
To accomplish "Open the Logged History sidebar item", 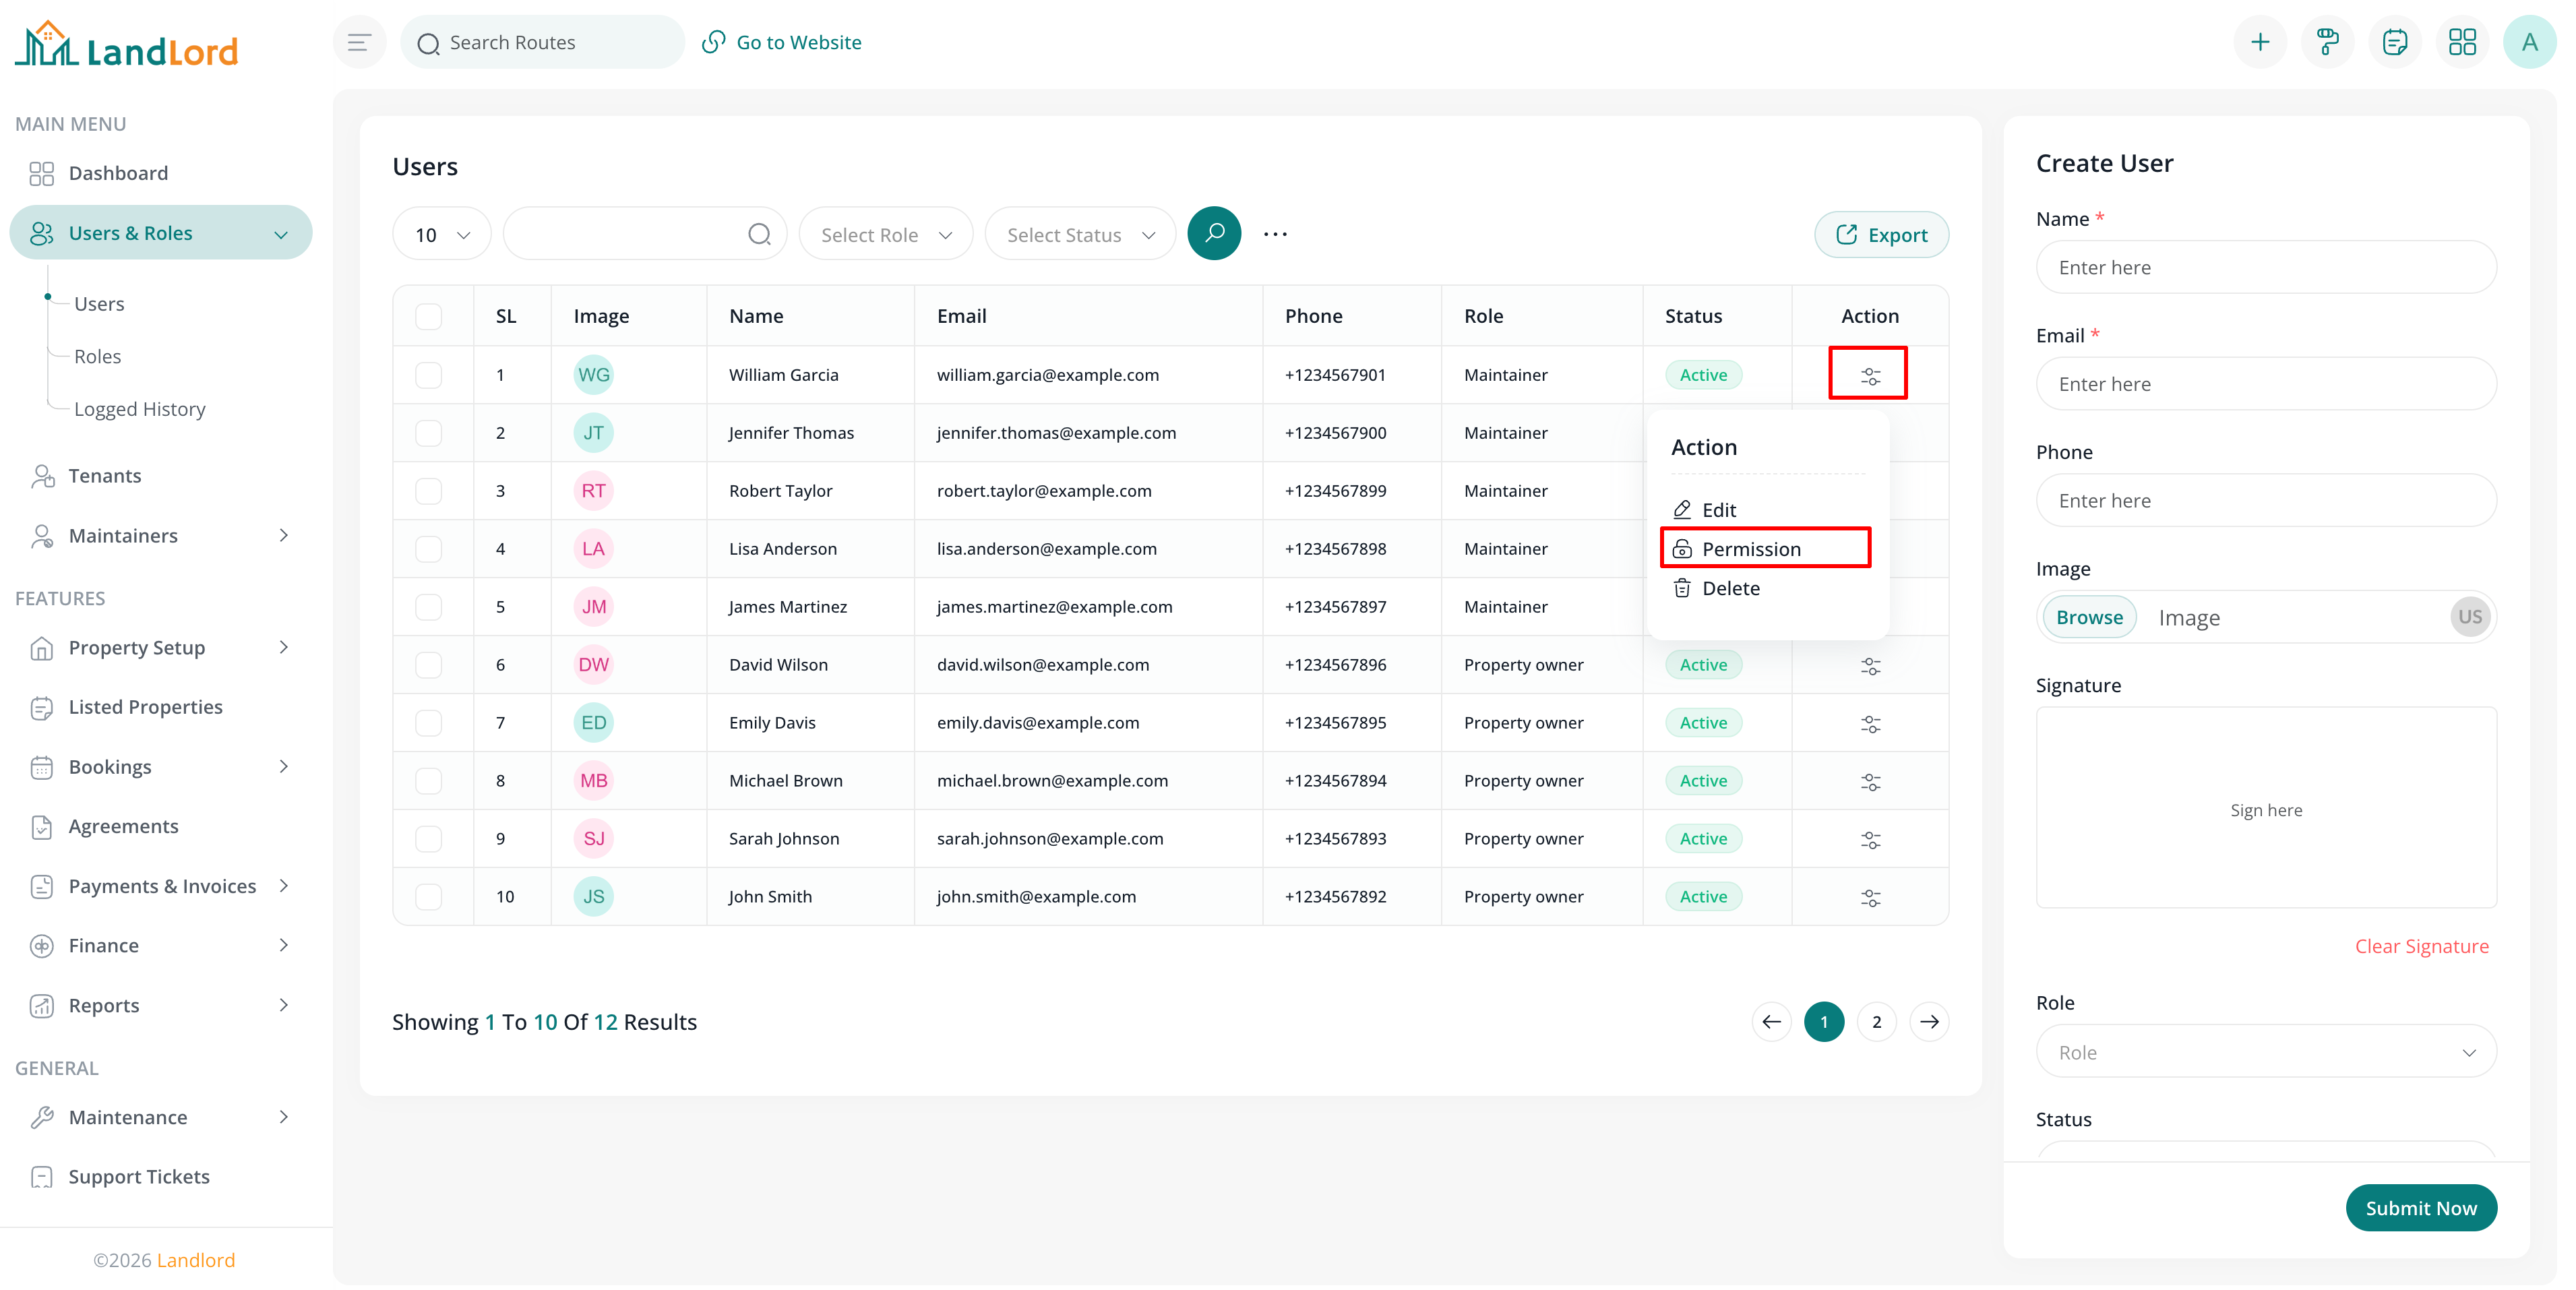I will (139, 408).
